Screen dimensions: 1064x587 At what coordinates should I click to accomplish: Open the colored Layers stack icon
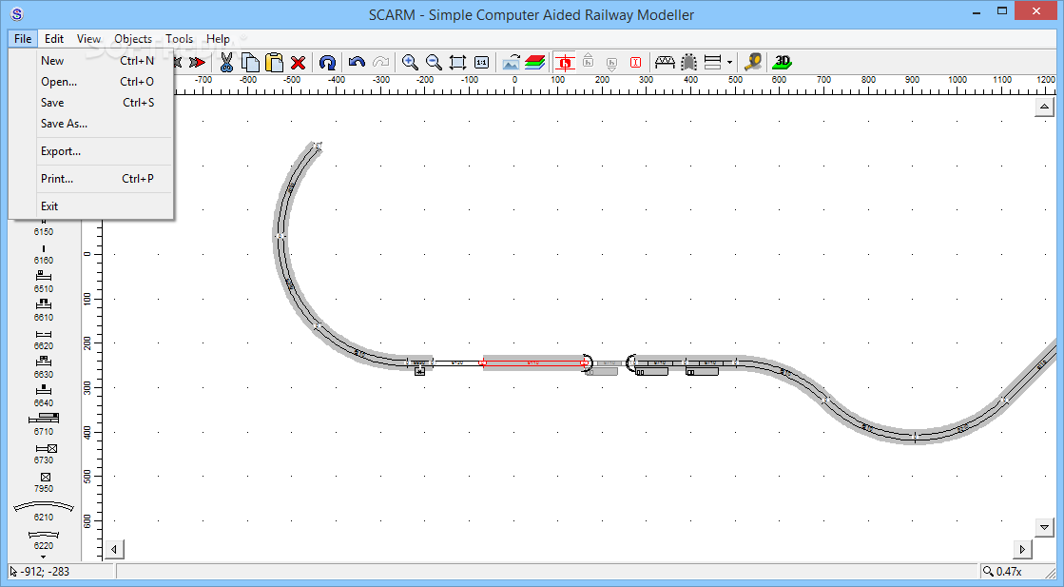pos(535,63)
